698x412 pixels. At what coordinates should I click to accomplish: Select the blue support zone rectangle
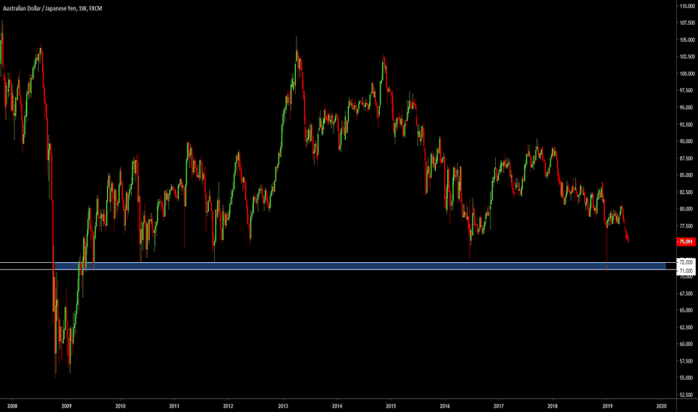pyautogui.click(x=359, y=266)
